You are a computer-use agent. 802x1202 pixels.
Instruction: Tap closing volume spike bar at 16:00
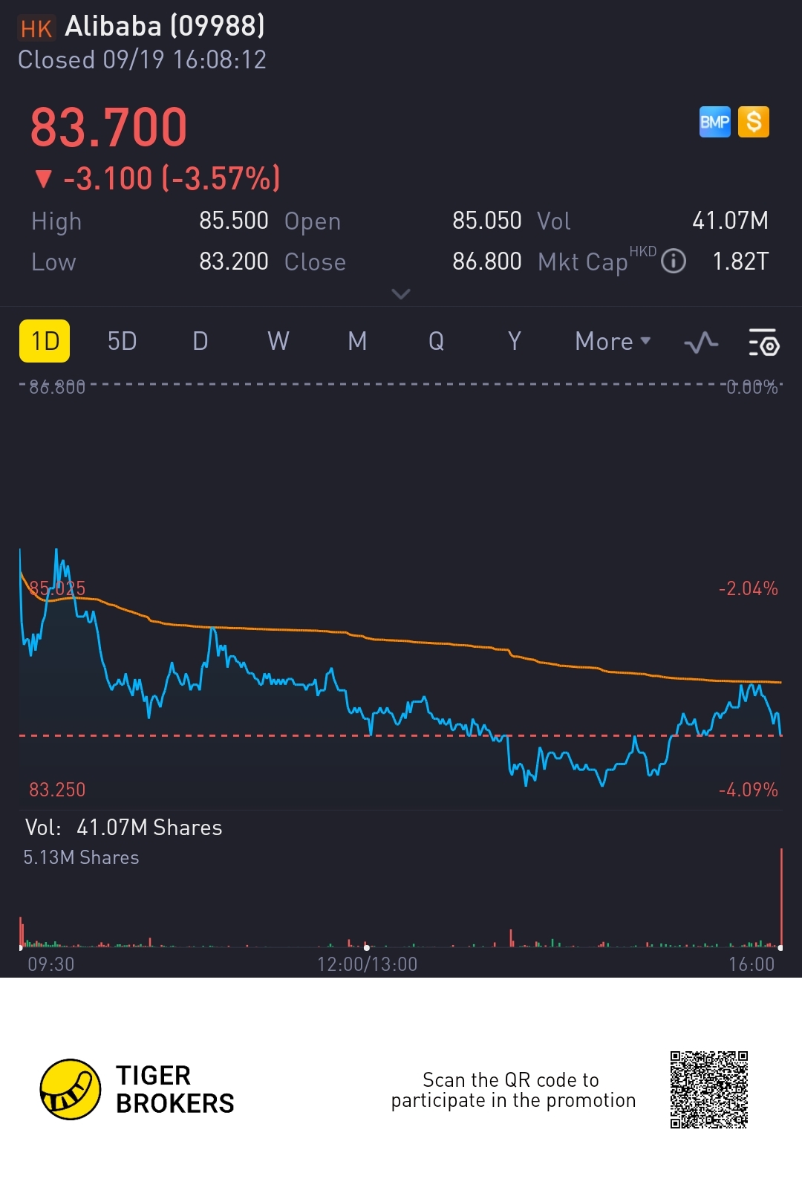pos(781,897)
